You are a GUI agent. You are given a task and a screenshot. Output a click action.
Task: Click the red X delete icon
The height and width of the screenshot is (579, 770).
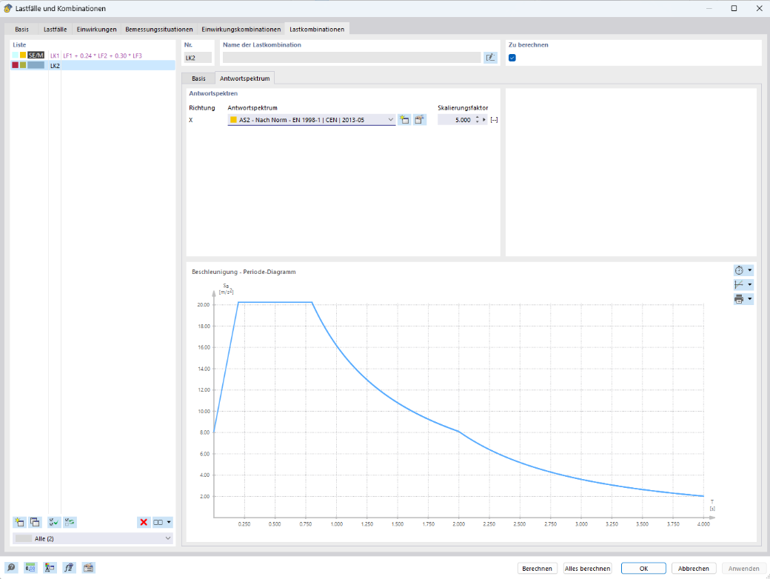[x=144, y=522]
